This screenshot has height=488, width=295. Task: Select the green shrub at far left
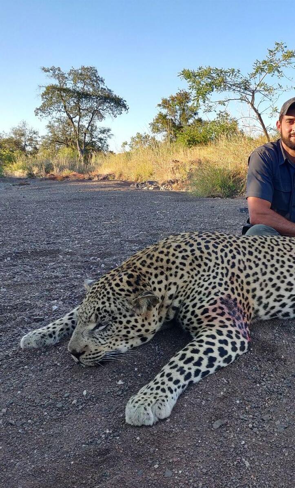coord(7,157)
